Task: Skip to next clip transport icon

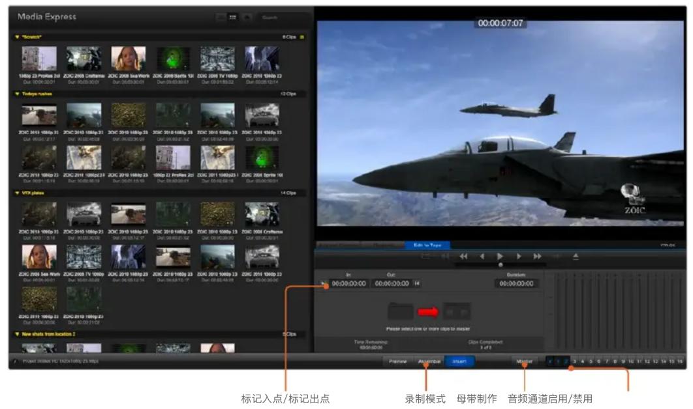Action: pyautogui.click(x=557, y=256)
